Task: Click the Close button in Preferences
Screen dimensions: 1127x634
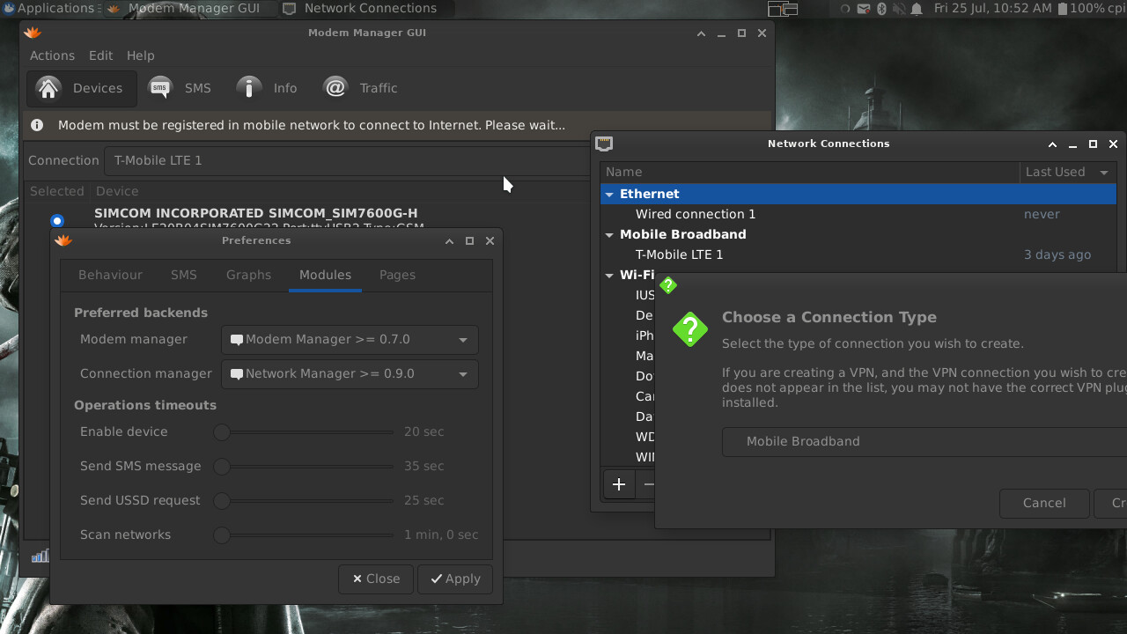Action: [x=376, y=579]
